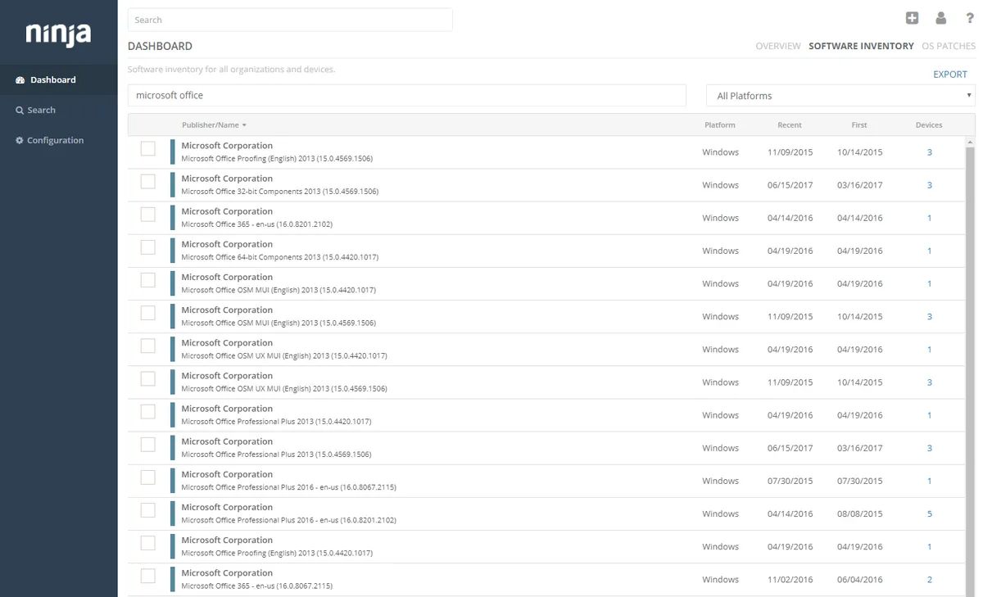Viewport: 983px width, 597px height.
Task: Sort by the Recent column header
Action: [790, 125]
